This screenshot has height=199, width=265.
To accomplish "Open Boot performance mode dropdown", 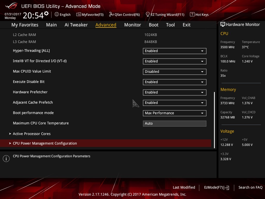I will point(175,113).
